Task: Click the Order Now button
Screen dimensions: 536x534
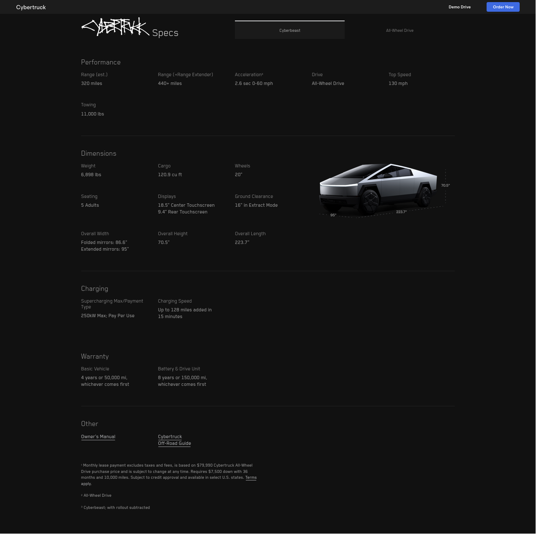Action: (x=503, y=7)
